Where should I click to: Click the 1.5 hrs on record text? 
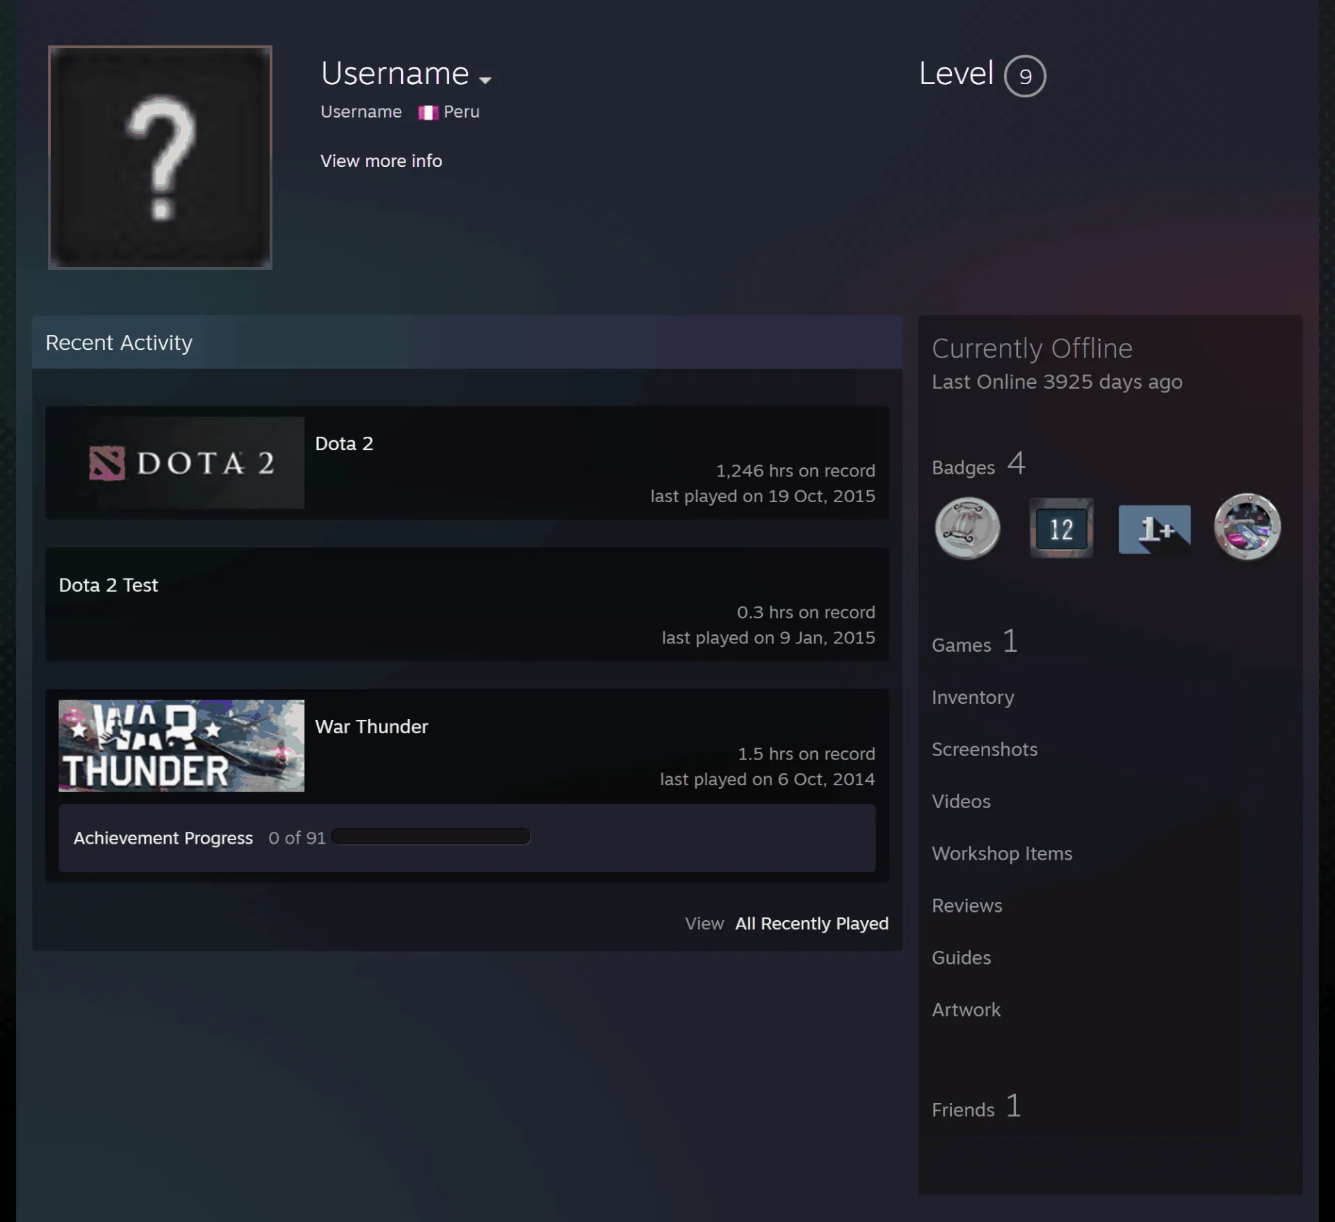(x=807, y=754)
